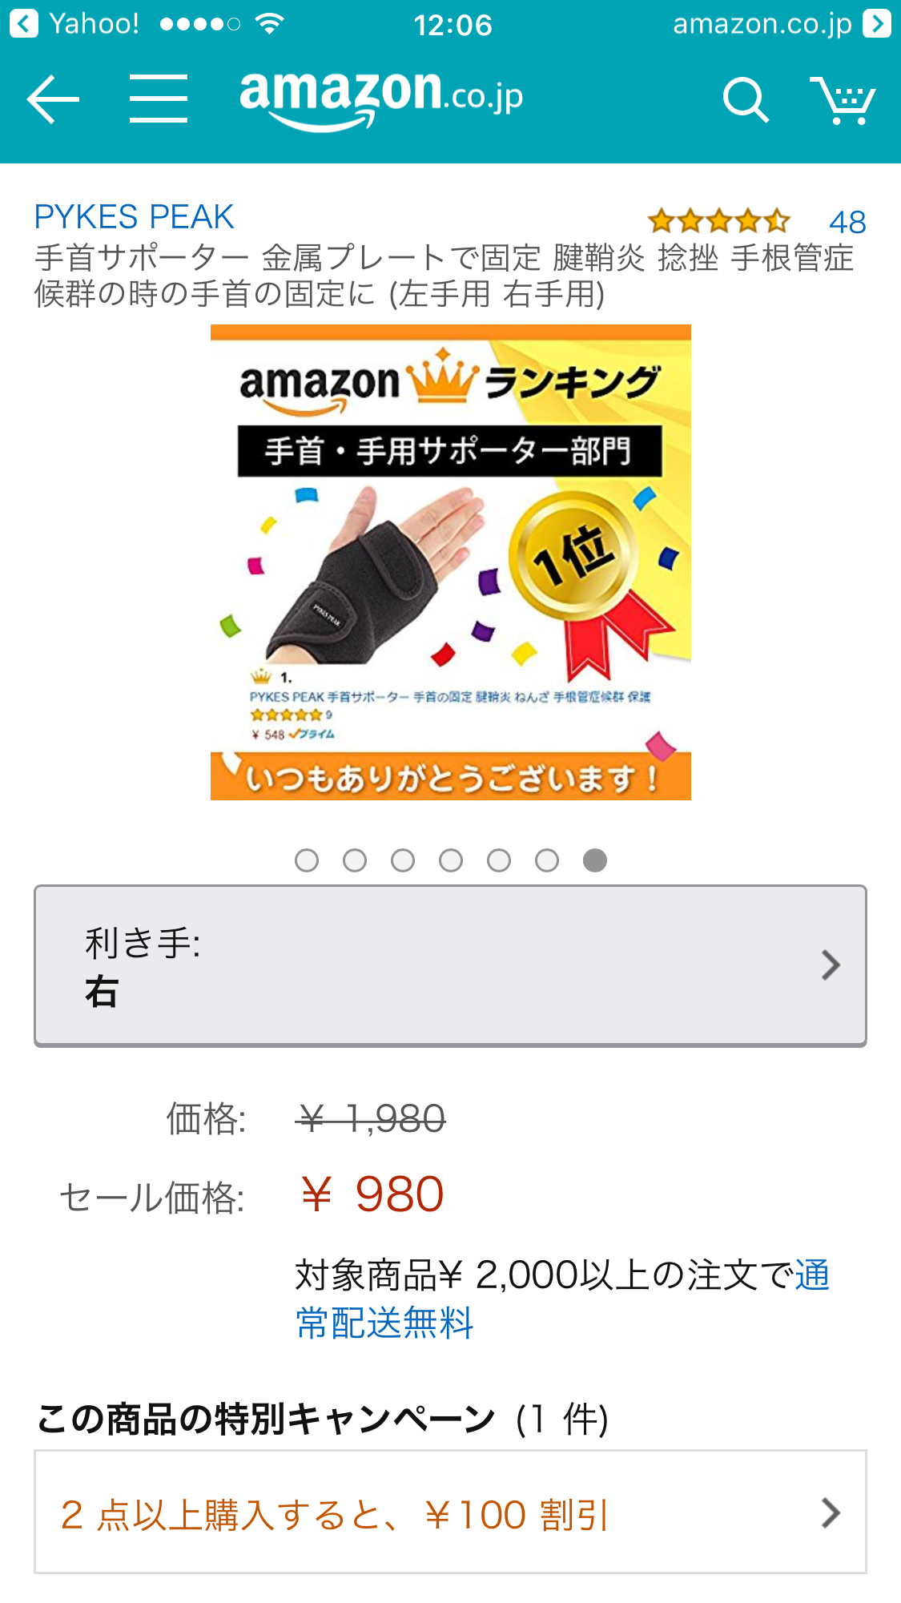Select first image carousel dot

(x=307, y=860)
